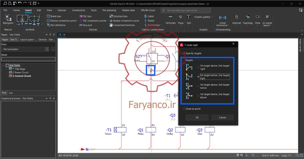Select the Linear dimension tool
304x159 pixels.
223,20
